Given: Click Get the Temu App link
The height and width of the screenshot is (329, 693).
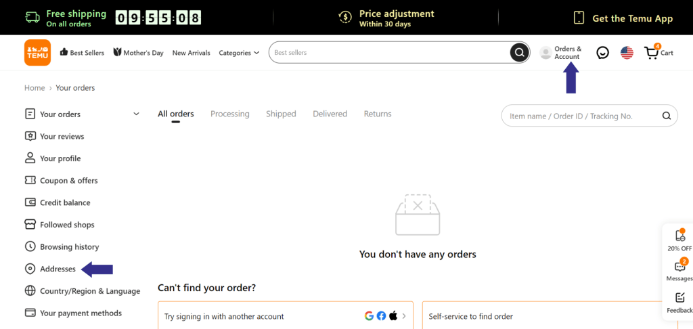Looking at the screenshot, I should click(633, 18).
